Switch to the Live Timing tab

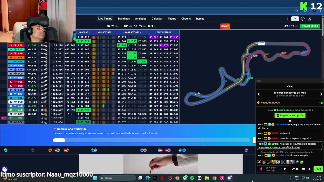coord(105,19)
